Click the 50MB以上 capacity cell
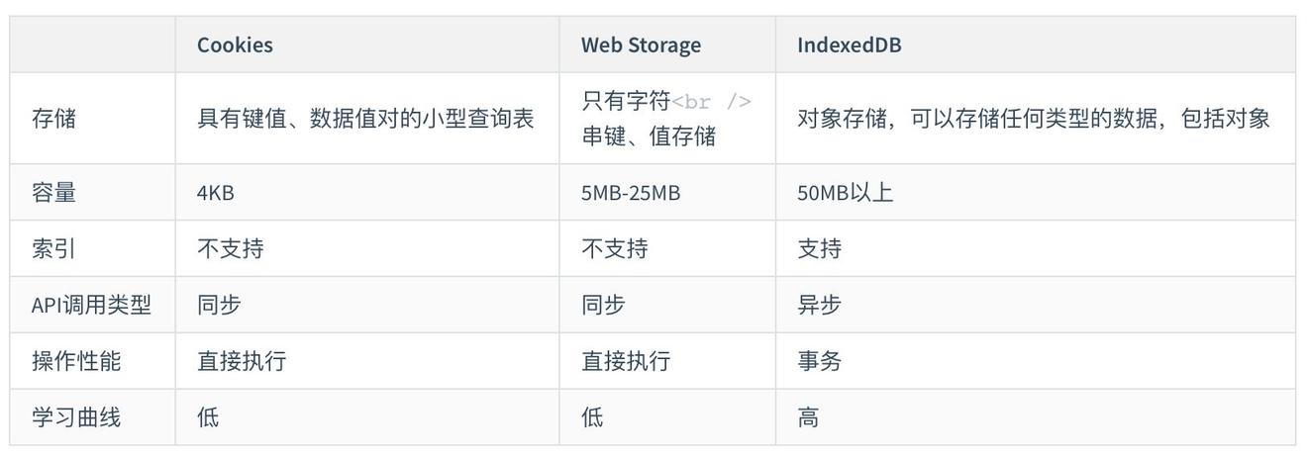Screen dimensions: 1307x458 (845, 192)
